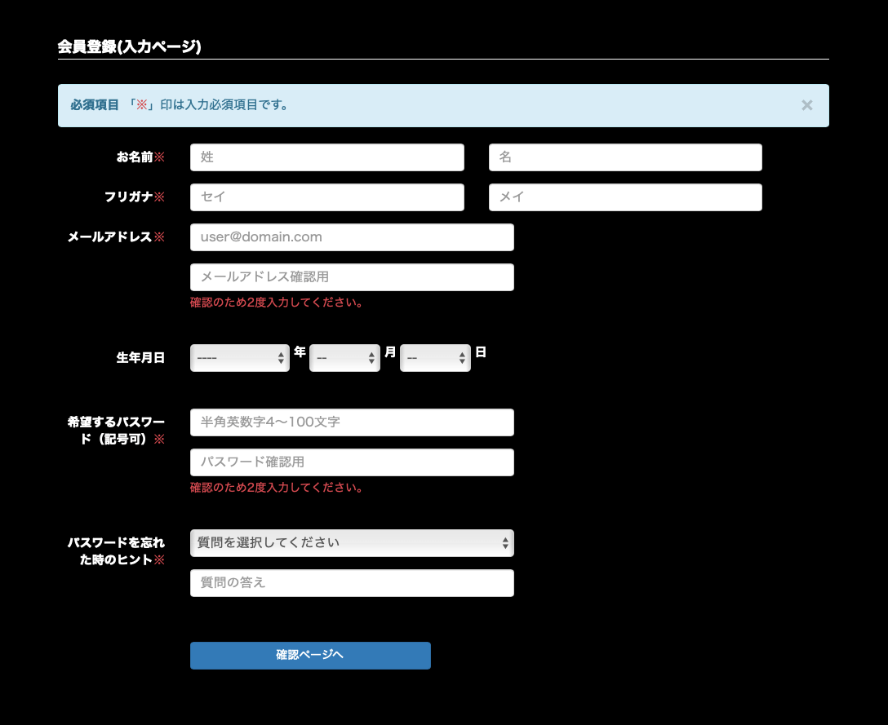Viewport: 888px width, 725px height.
Task: Open the birth month dropdown
Action: coord(344,357)
